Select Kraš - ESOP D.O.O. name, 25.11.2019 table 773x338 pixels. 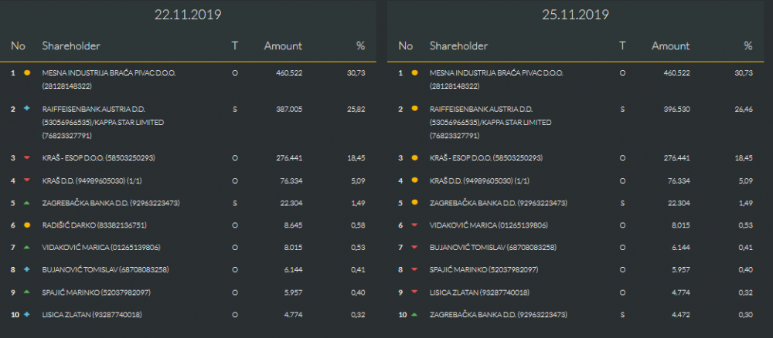tap(486, 158)
